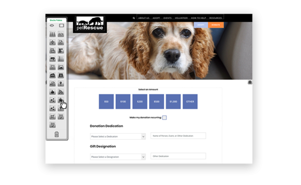Select the HTML code block icon
The width and height of the screenshot is (301, 185).
(x=61, y=34)
